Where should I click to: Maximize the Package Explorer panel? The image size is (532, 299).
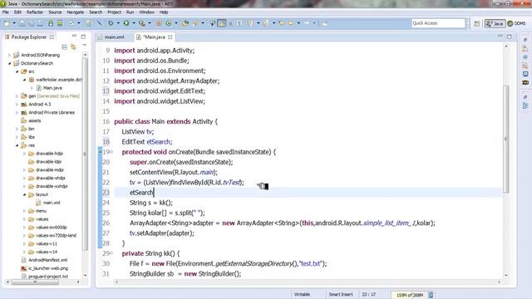coord(83,37)
